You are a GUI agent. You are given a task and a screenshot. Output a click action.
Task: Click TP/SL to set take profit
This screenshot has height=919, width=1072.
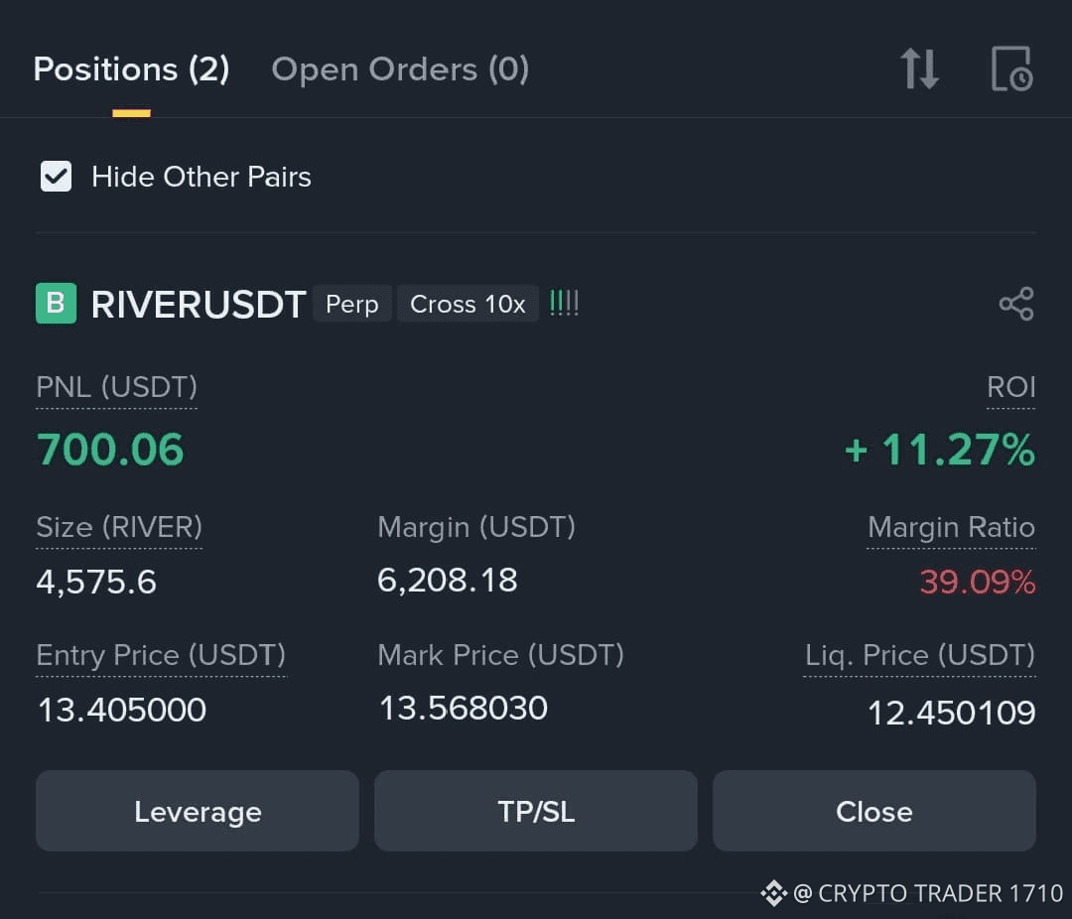pos(536,811)
